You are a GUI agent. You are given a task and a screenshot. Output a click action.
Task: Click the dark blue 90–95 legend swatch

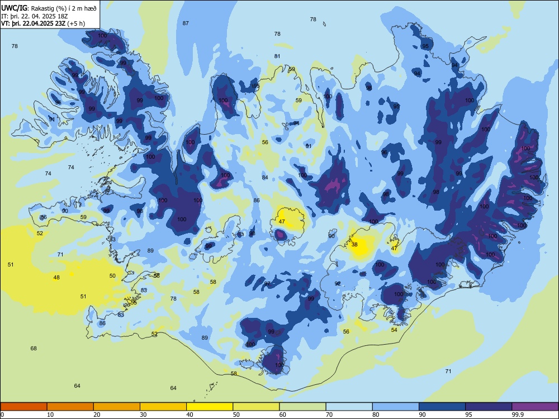tap(442, 407)
